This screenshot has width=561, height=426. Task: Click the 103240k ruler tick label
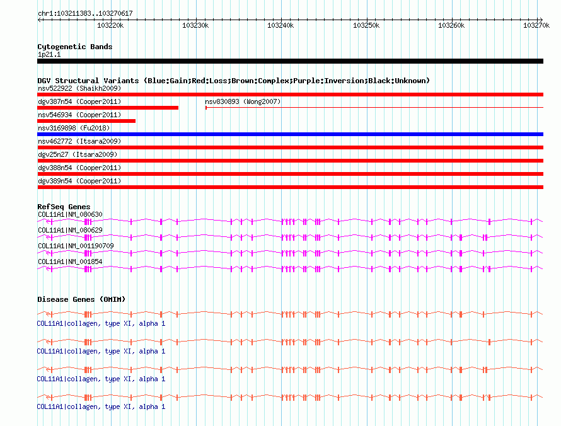tap(280, 25)
